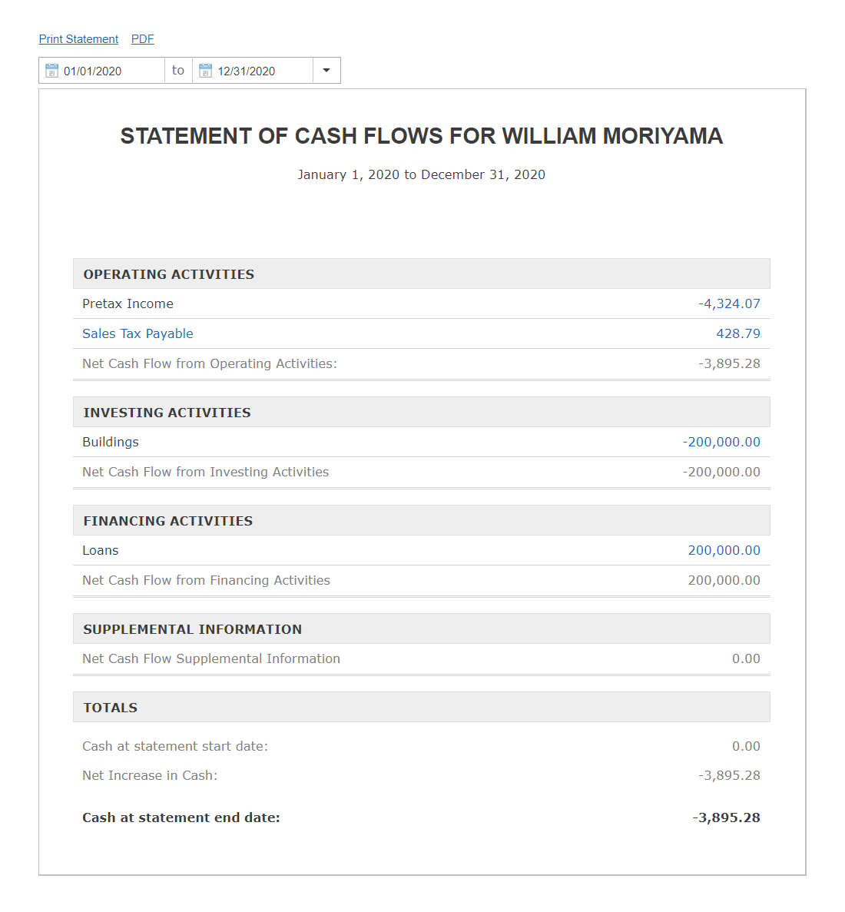This screenshot has width=845, height=912.
Task: Select the Pretax Income row label
Action: (128, 303)
